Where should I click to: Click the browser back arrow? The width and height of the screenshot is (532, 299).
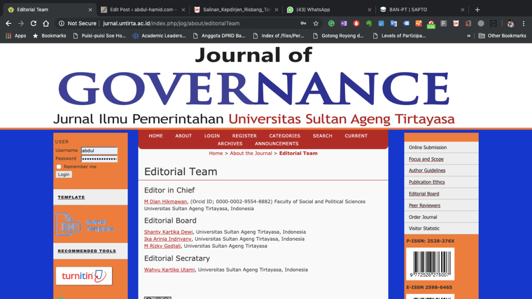pos(8,23)
